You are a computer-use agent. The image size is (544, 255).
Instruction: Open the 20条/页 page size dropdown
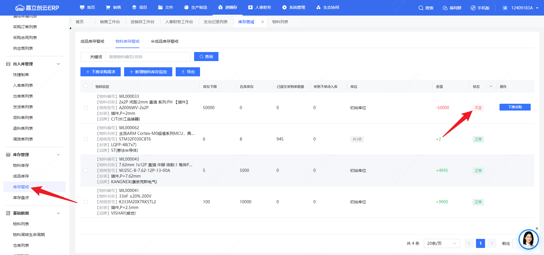point(442,243)
